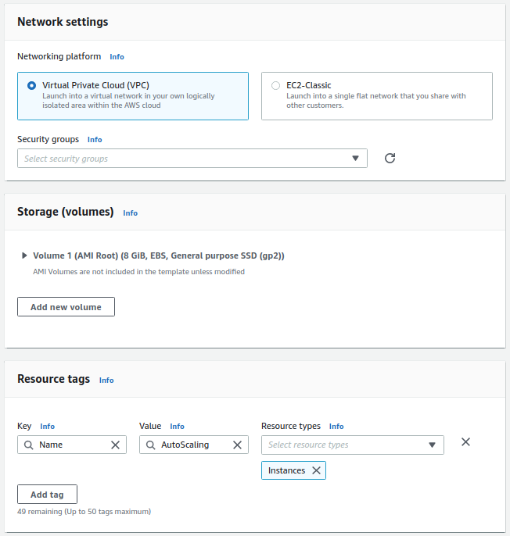
Task: Click the tag Key input field
Action: click(72, 445)
